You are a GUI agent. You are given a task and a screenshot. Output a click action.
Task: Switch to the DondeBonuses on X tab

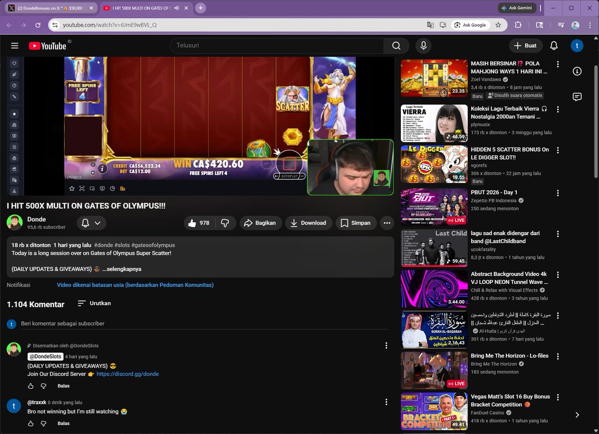coord(50,8)
